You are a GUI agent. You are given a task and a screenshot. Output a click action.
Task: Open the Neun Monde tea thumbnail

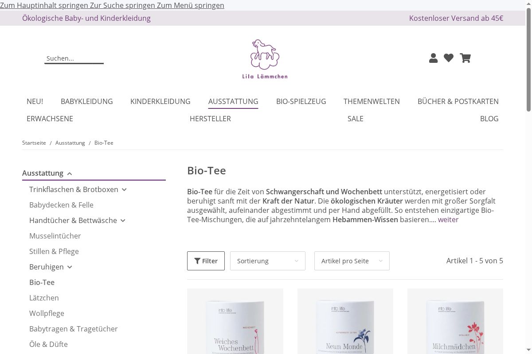point(345,321)
